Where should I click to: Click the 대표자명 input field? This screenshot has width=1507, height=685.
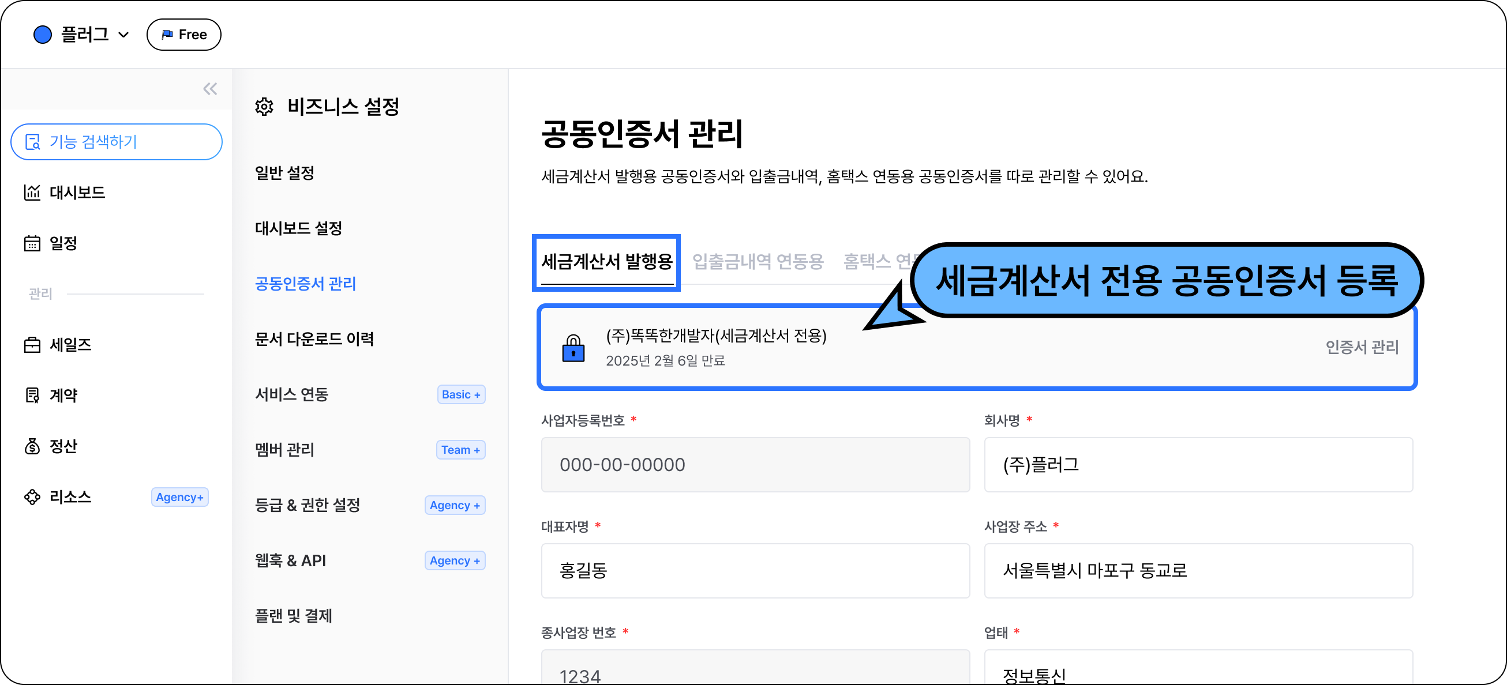pos(755,570)
